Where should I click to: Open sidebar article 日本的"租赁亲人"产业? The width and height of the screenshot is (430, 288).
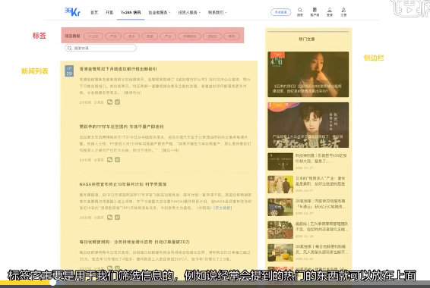tap(321, 181)
